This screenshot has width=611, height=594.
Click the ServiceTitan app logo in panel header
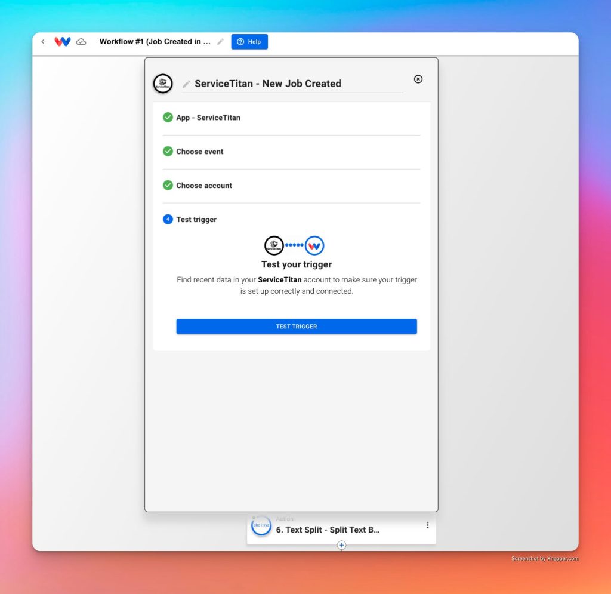[163, 84]
